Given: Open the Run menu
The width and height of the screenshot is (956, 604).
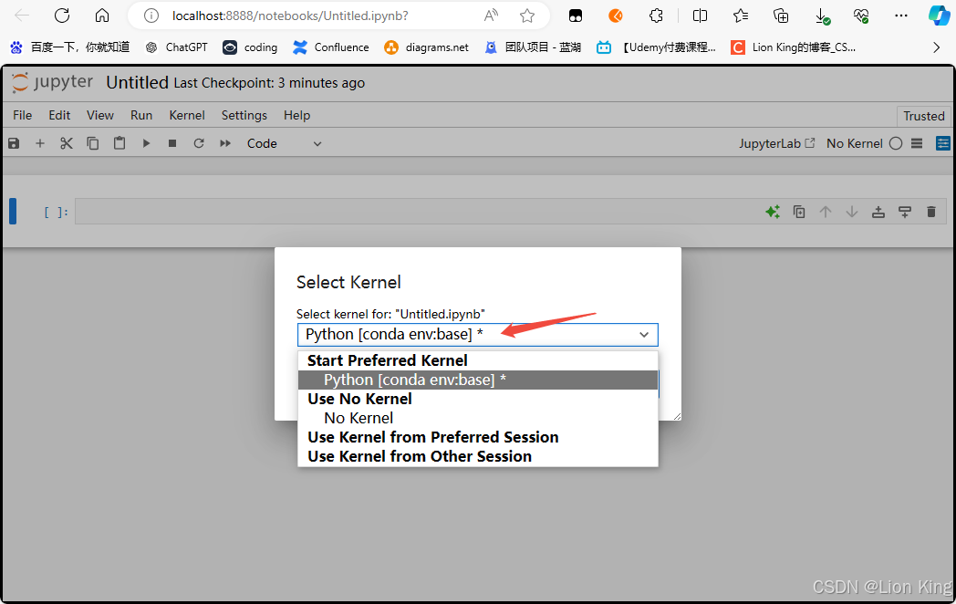Looking at the screenshot, I should coord(141,115).
